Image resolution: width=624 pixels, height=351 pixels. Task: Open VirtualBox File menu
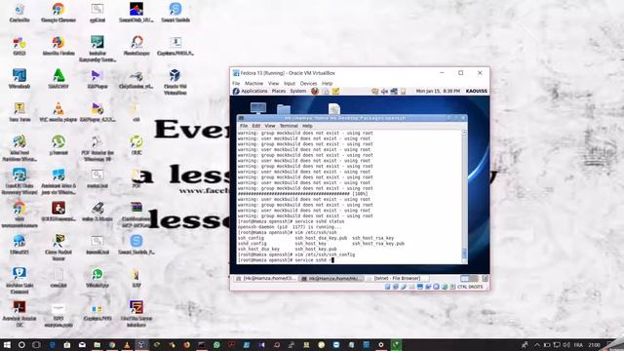click(x=236, y=84)
